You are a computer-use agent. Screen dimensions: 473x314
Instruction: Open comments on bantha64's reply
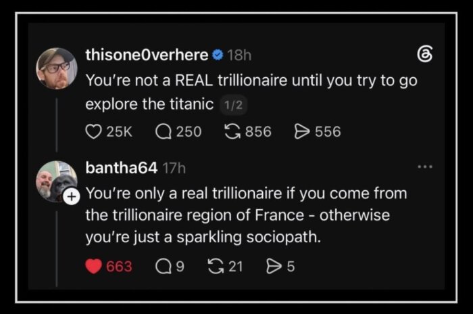point(164,267)
